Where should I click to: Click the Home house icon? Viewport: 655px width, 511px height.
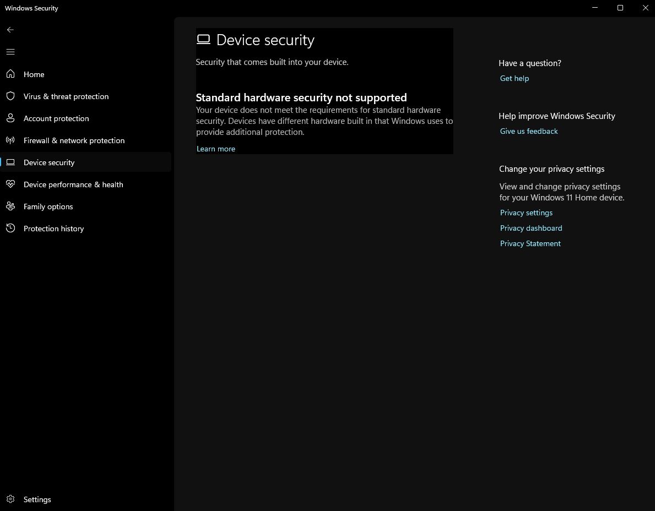click(x=10, y=74)
